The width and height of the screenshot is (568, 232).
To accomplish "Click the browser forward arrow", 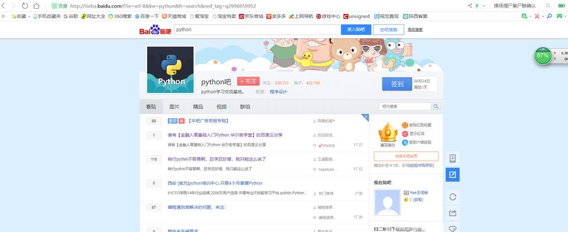I will click(x=13, y=6).
